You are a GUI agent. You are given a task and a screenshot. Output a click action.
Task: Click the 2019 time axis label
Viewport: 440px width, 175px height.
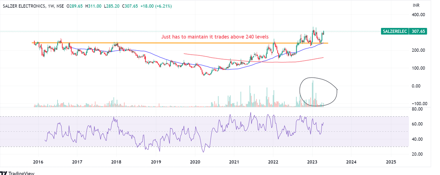click(155, 162)
